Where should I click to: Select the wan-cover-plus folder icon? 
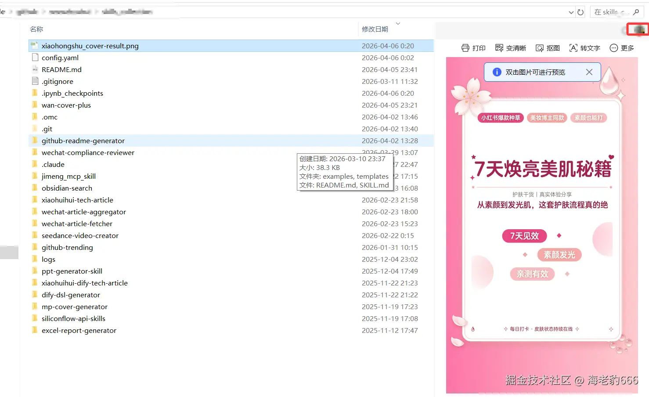click(x=35, y=105)
